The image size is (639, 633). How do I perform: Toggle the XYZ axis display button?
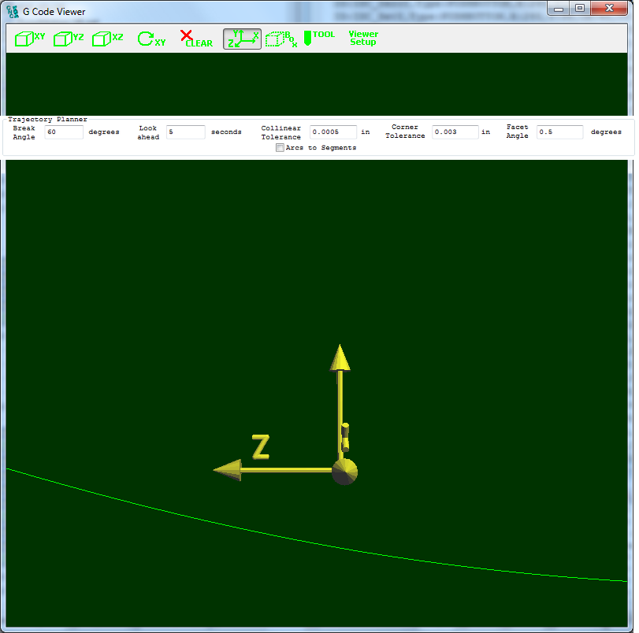tap(242, 39)
